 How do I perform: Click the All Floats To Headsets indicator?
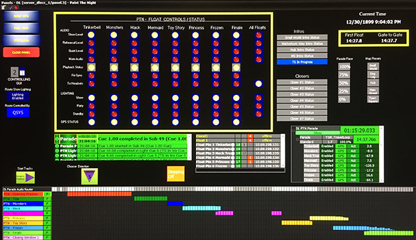click(258, 84)
